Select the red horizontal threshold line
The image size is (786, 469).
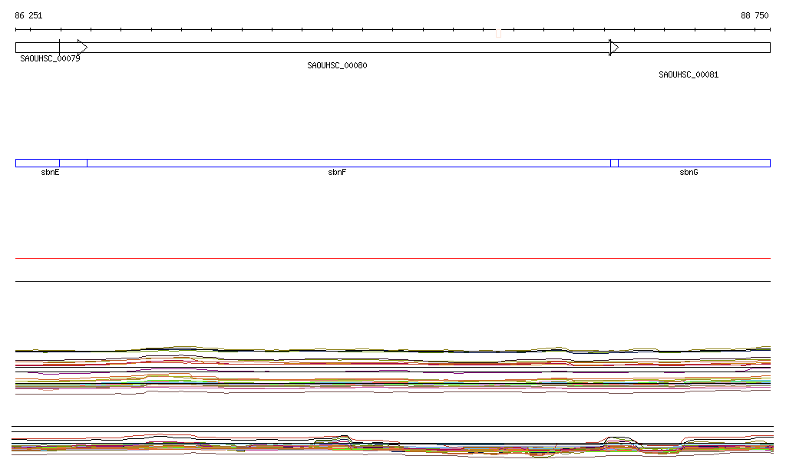(x=392, y=259)
